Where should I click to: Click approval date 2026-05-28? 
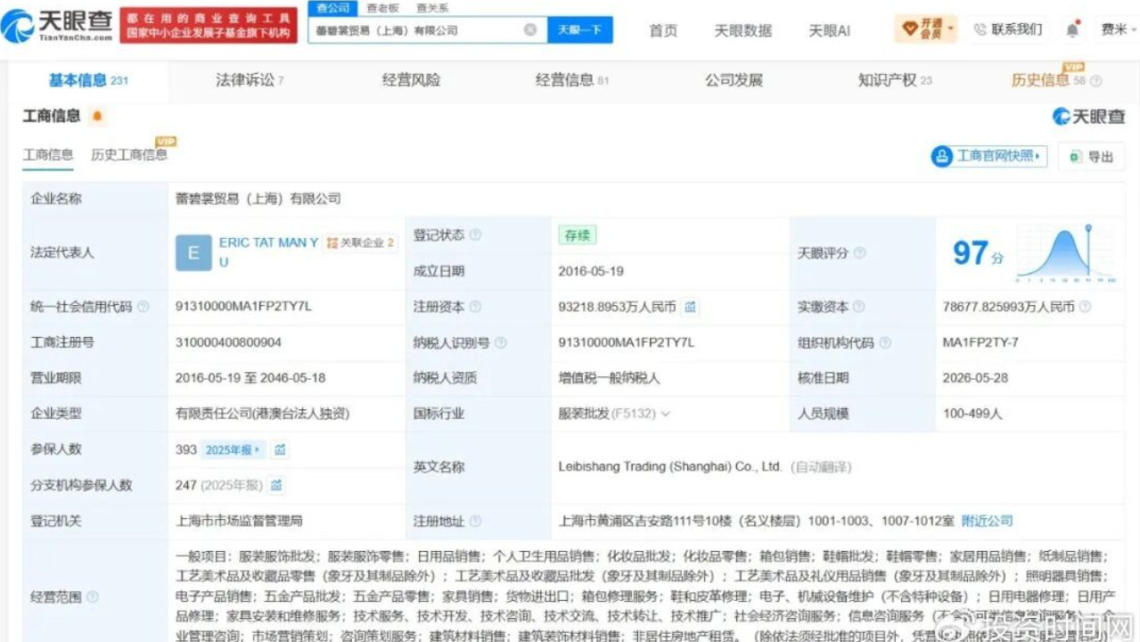pyautogui.click(x=975, y=378)
